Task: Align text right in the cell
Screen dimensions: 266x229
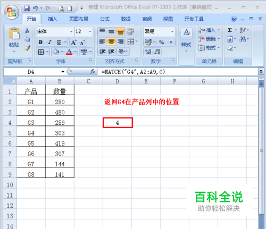Action: pyautogui.click(x=120, y=41)
